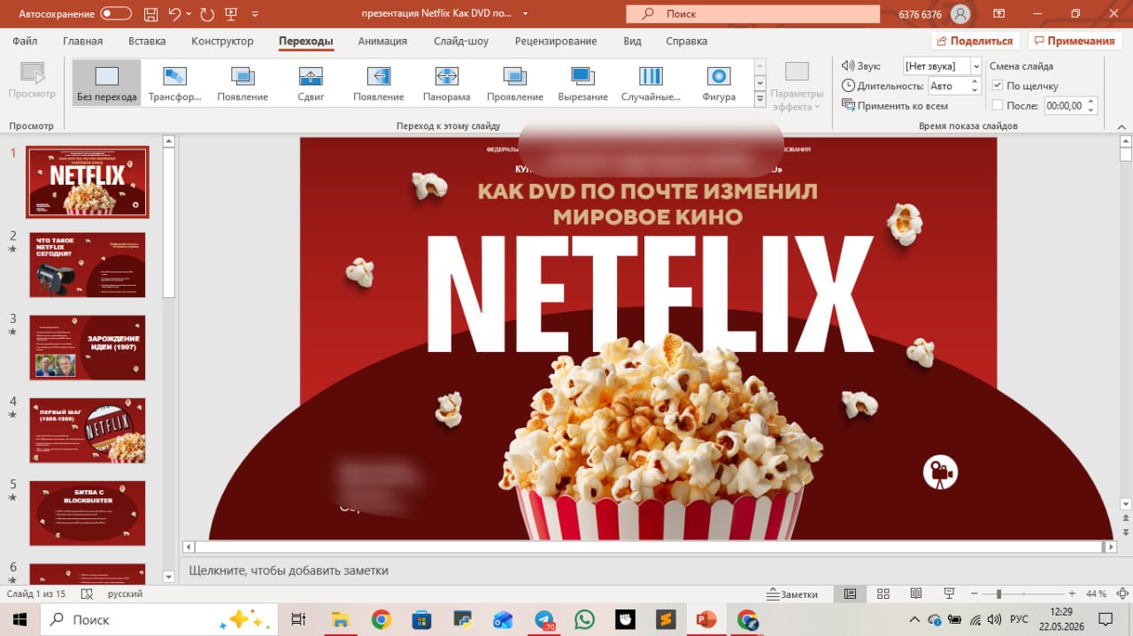The height and width of the screenshot is (636, 1133).
Task: Fit slide to current window
Action: tap(1121, 594)
